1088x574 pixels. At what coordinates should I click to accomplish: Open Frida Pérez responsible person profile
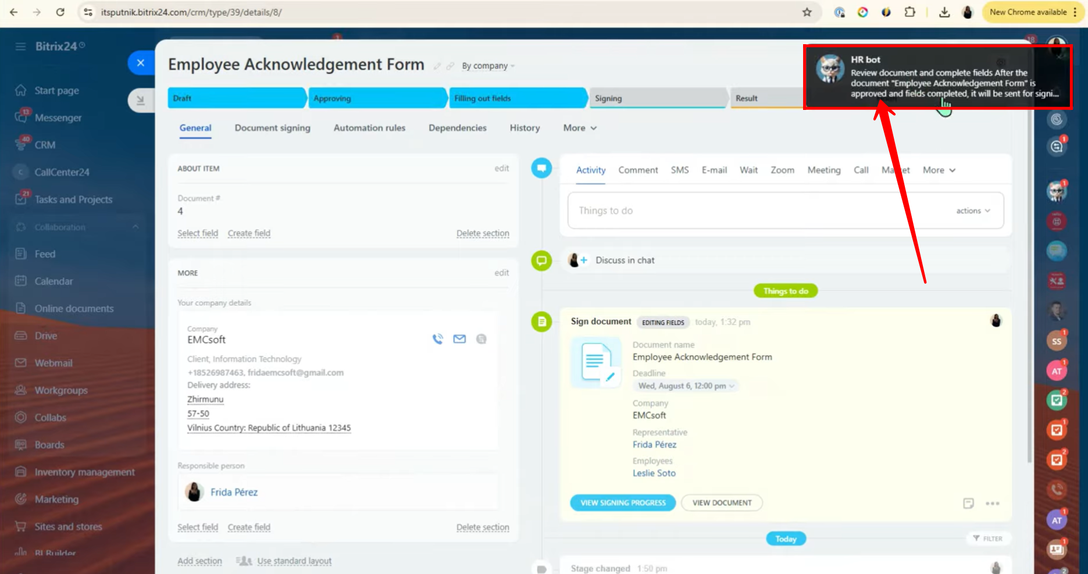[234, 492]
